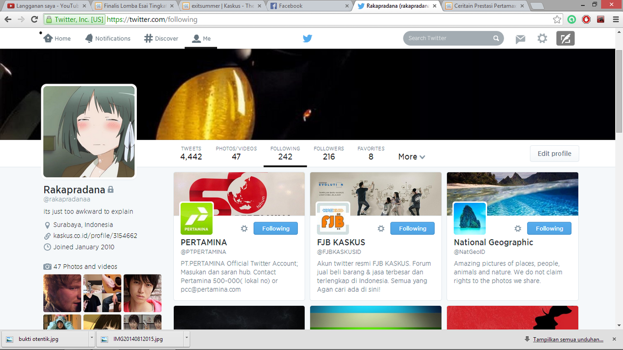The height and width of the screenshot is (350, 623).
Task: Open the Chrome menu icon
Action: [615, 19]
